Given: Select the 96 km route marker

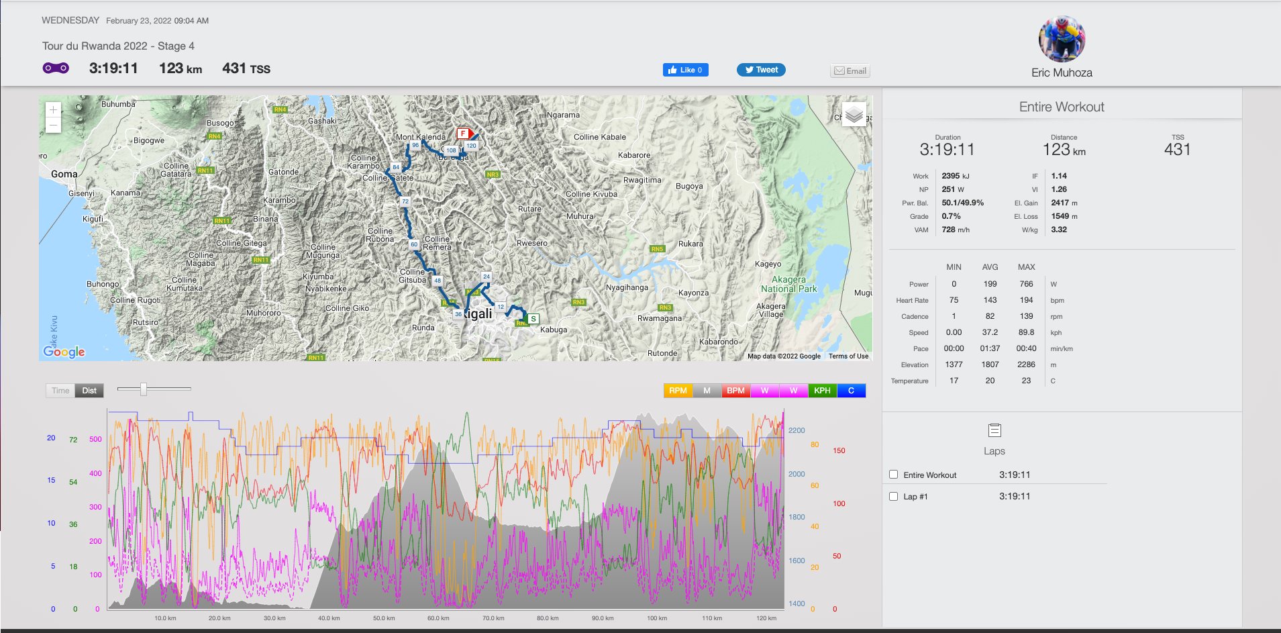Looking at the screenshot, I should point(415,145).
